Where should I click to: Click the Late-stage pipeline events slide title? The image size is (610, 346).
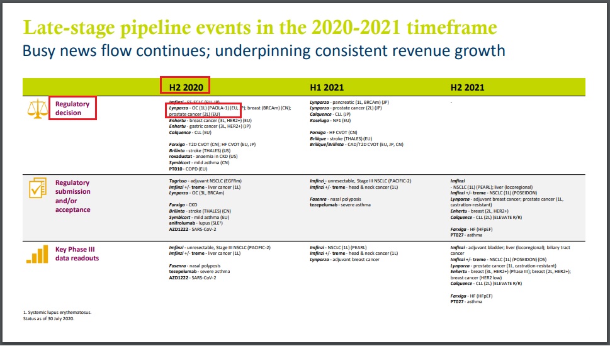click(259, 27)
